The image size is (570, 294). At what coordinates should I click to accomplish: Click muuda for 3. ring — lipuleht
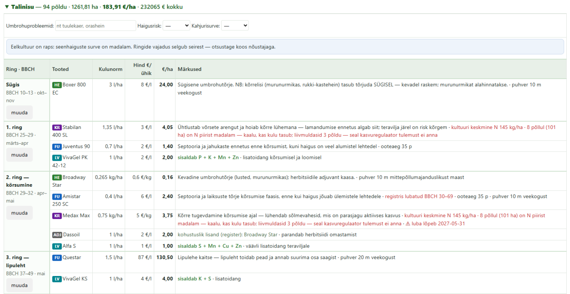point(20,285)
